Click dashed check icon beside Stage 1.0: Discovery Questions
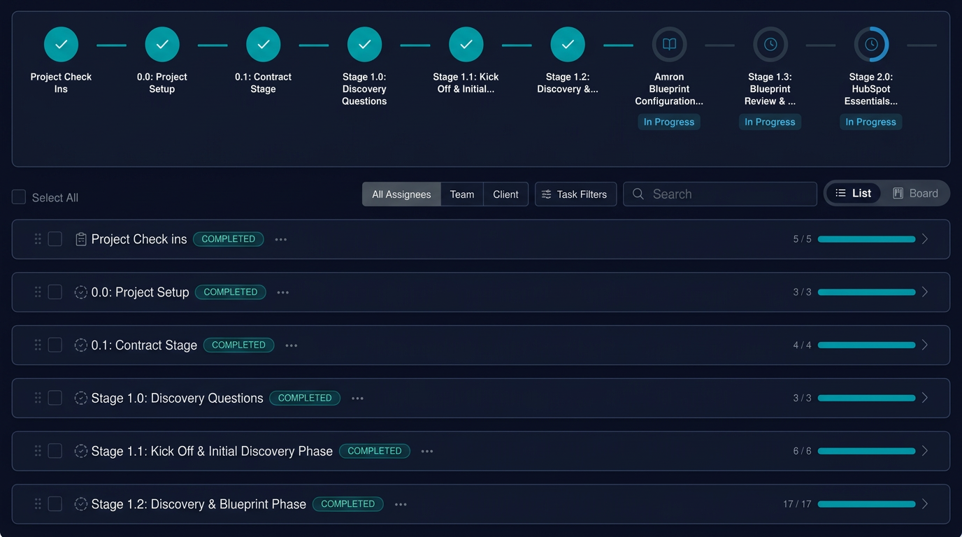 (81, 398)
